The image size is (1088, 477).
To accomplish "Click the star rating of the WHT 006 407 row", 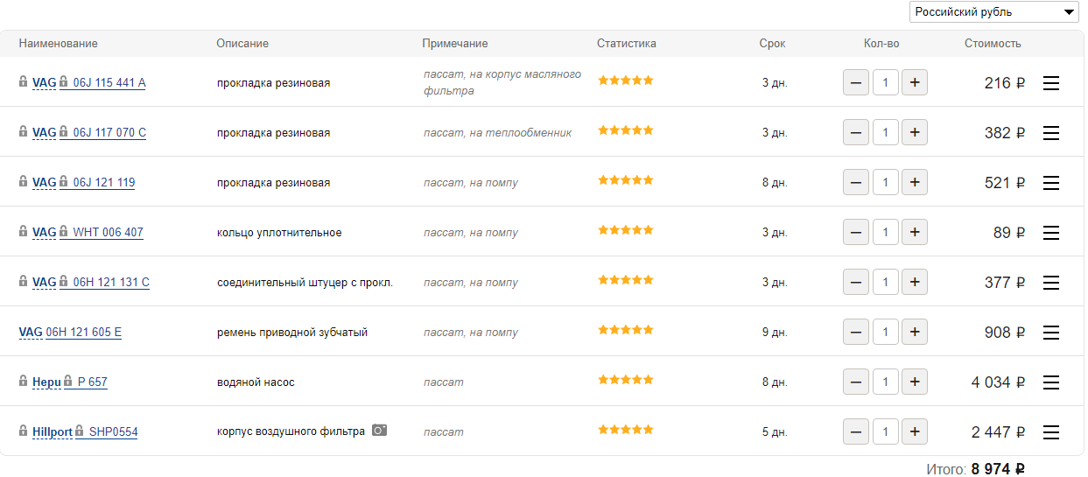I will click(x=625, y=230).
